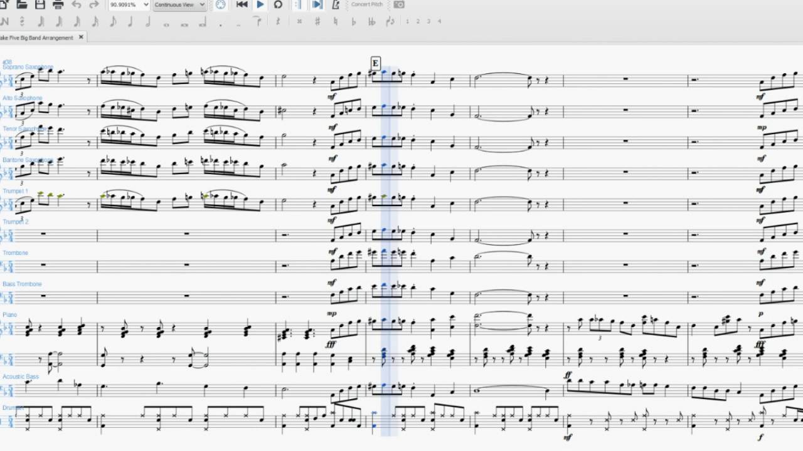Image resolution: width=803 pixels, height=451 pixels.
Task: Select voice 1
Action: (x=407, y=21)
